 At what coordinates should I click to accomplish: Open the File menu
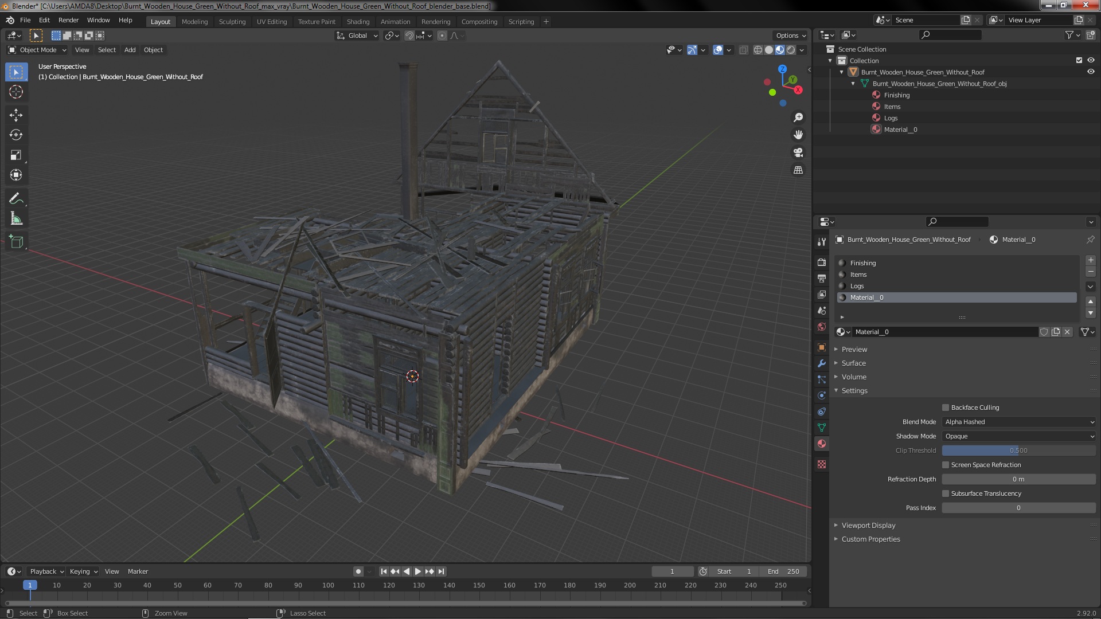(x=25, y=20)
